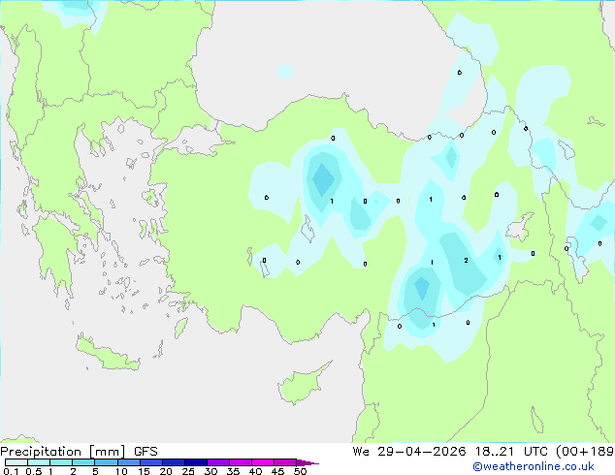Click the 'GFS' model label

pos(146,452)
